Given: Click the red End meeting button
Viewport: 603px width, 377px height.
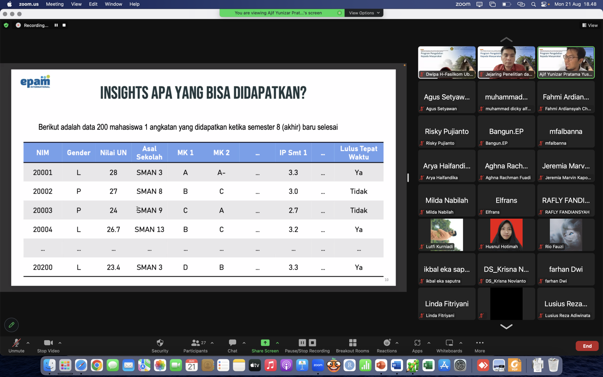Looking at the screenshot, I should (587, 346).
